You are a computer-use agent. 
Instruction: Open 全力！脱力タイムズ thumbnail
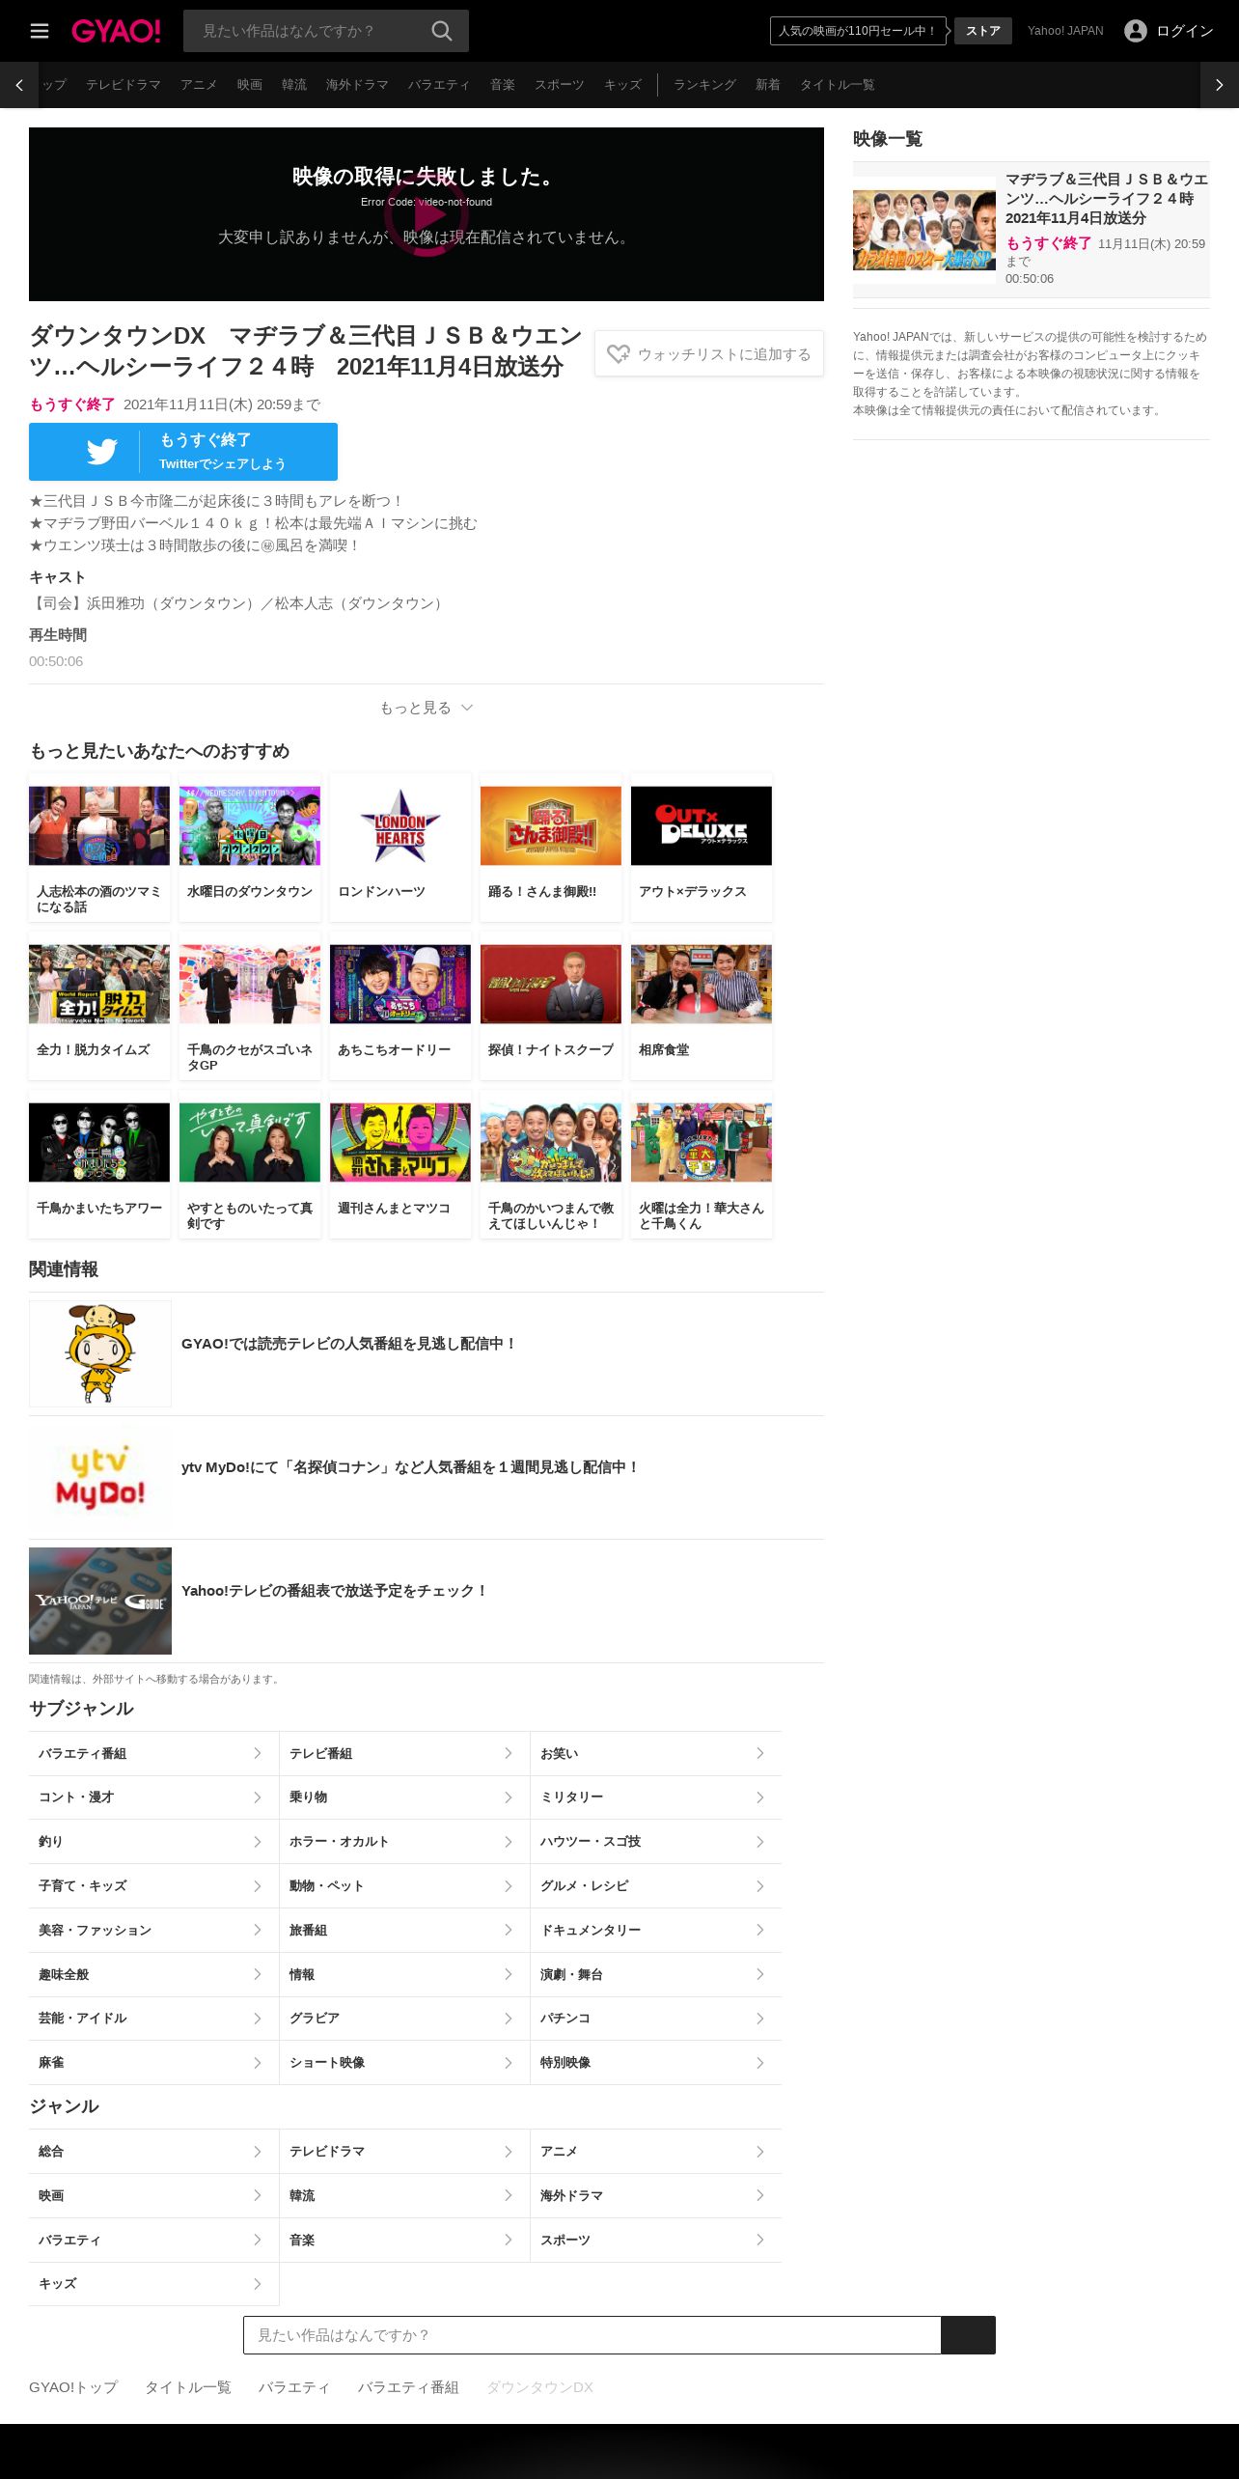pyautogui.click(x=99, y=984)
